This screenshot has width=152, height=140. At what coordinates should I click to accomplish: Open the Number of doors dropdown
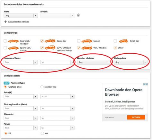[94, 62]
